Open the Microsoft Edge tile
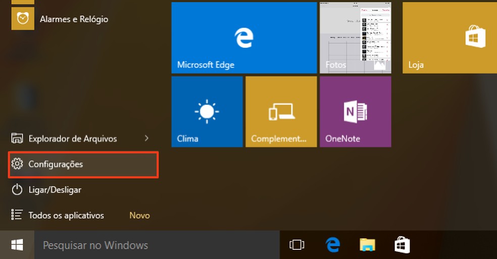Viewport: 497px width, 259px height. pyautogui.click(x=244, y=38)
